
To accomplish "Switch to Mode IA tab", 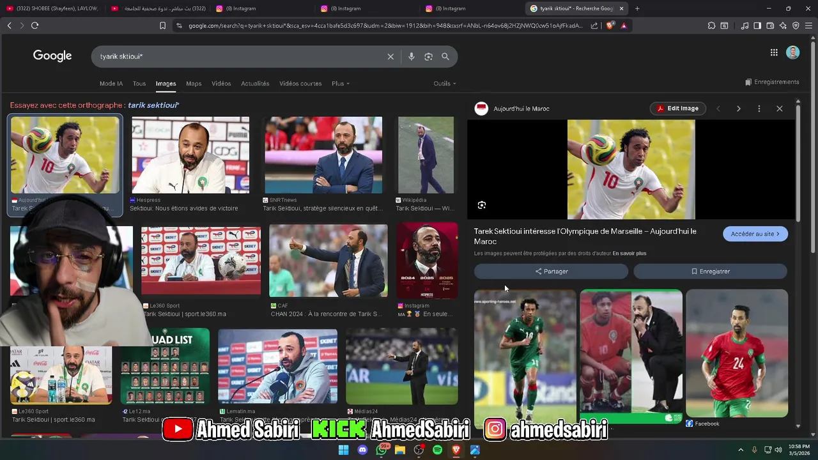I will 111,84.
